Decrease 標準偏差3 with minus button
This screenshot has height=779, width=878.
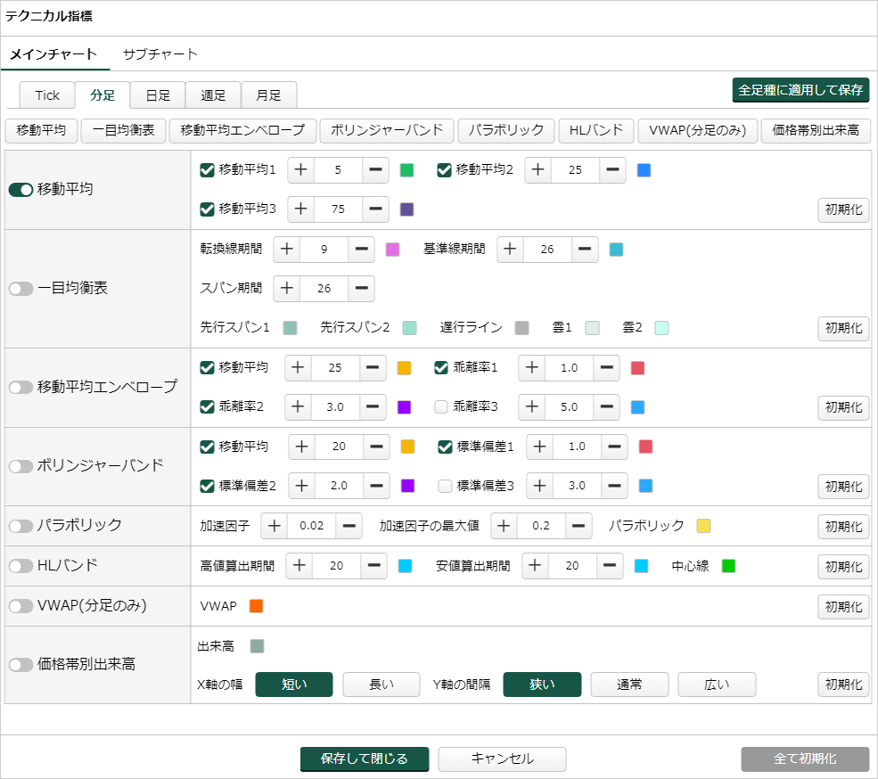[x=614, y=486]
